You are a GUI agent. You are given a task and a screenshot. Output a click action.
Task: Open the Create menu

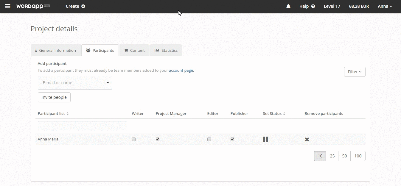coord(75,6)
